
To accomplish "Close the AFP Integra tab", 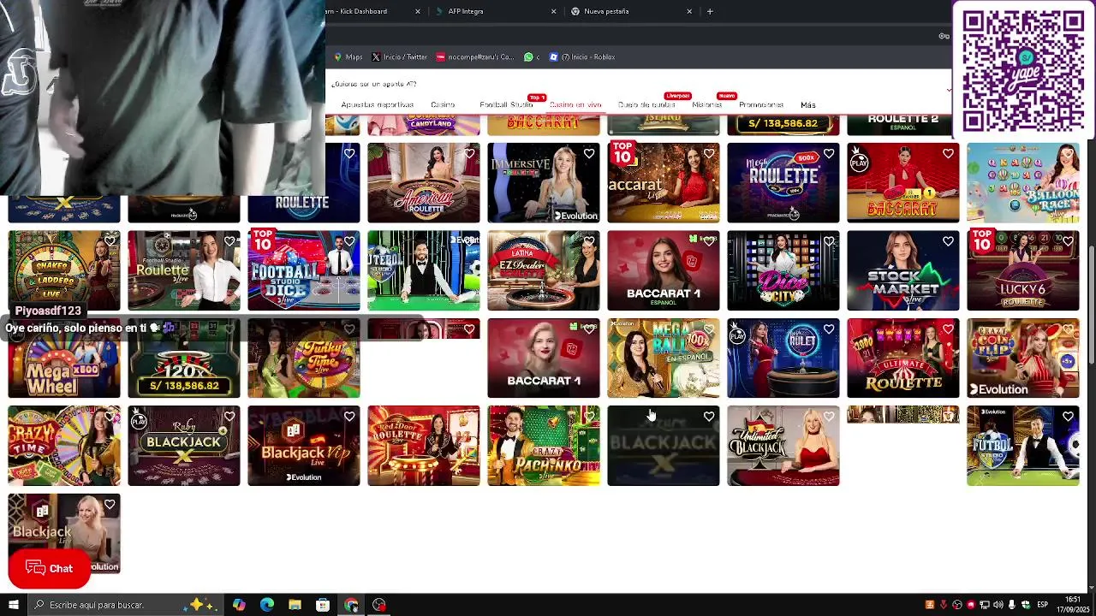I will click(x=554, y=11).
